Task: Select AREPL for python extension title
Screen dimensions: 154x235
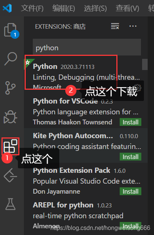Action: coord(63,205)
